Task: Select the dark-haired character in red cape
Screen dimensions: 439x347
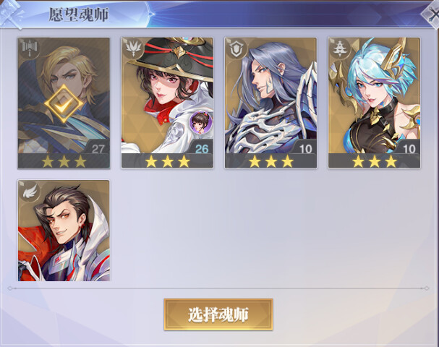Action: click(64, 231)
